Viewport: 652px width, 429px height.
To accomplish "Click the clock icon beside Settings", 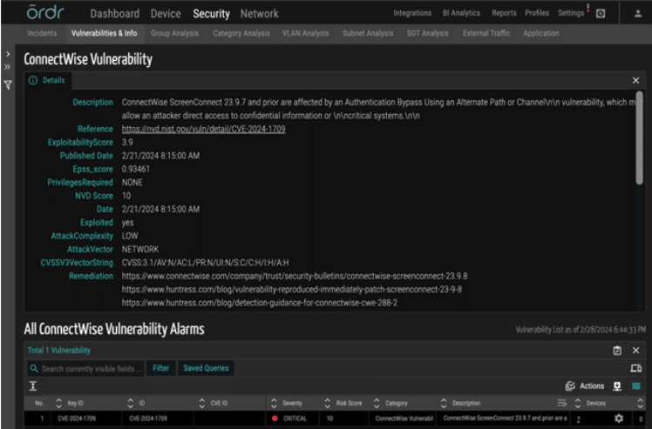I will (x=601, y=14).
